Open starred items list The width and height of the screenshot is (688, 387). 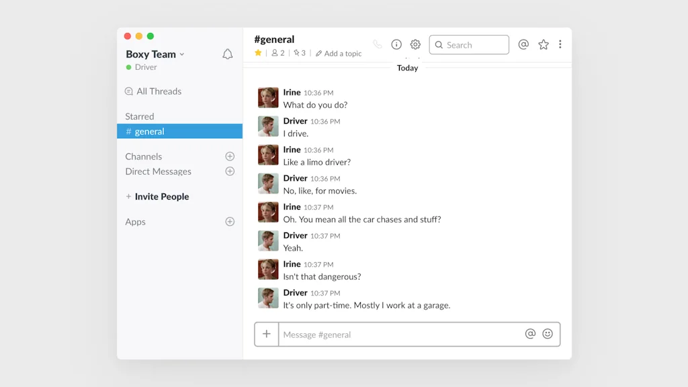[543, 44]
